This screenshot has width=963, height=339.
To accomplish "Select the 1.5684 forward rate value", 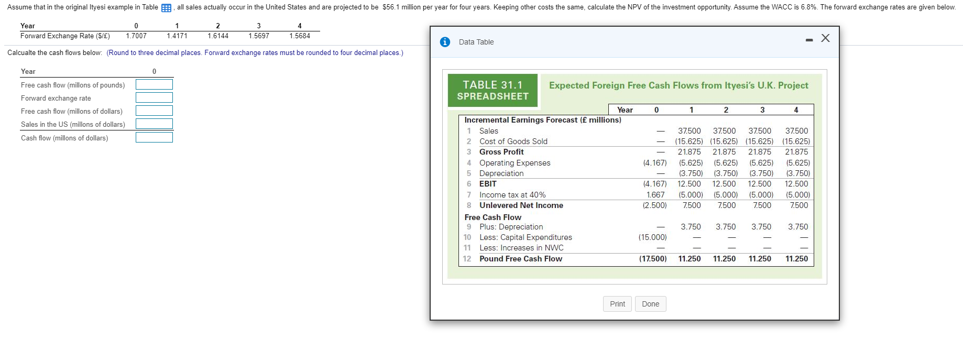I will click(x=300, y=36).
